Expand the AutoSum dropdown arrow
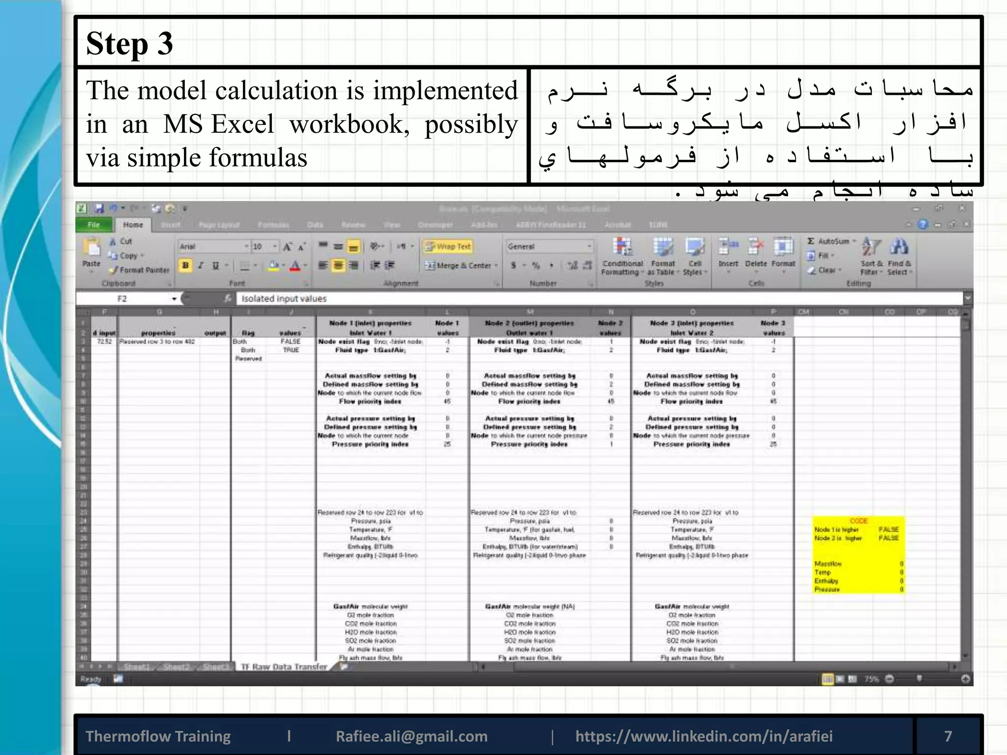 pos(854,241)
